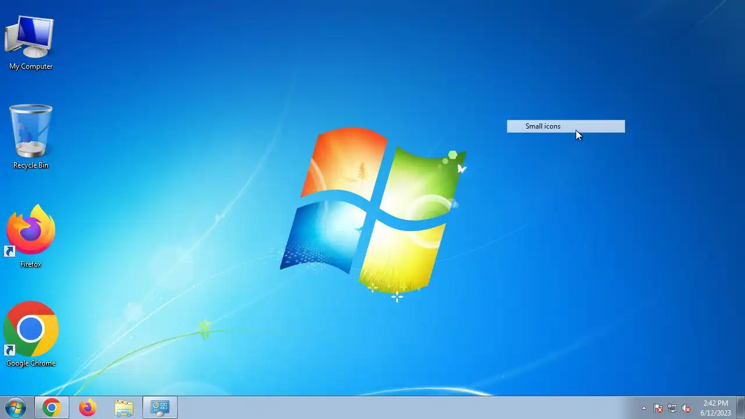The image size is (745, 419).
Task: Show hidden tray icons arrow
Action: point(644,408)
